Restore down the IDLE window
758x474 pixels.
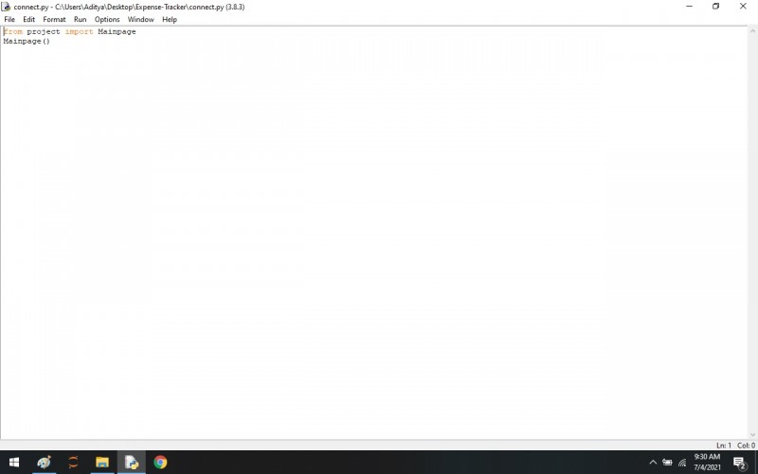coord(716,7)
